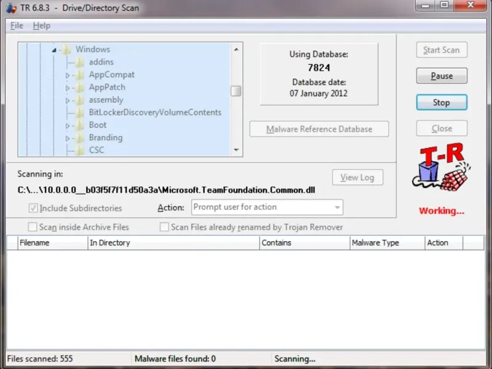Toggle Include Subdirectories checkbox
This screenshot has width=492, height=369.
tap(33, 208)
